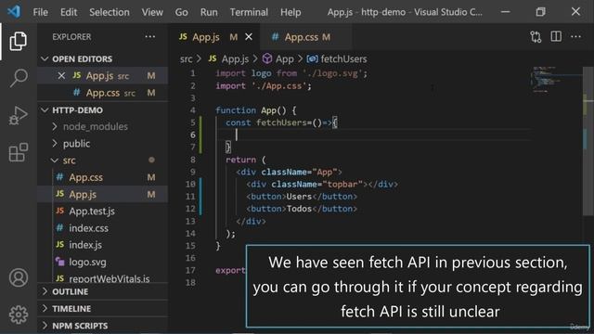The width and height of the screenshot is (594, 334).
Task: Close the App.js editor tab
Action: (x=249, y=37)
